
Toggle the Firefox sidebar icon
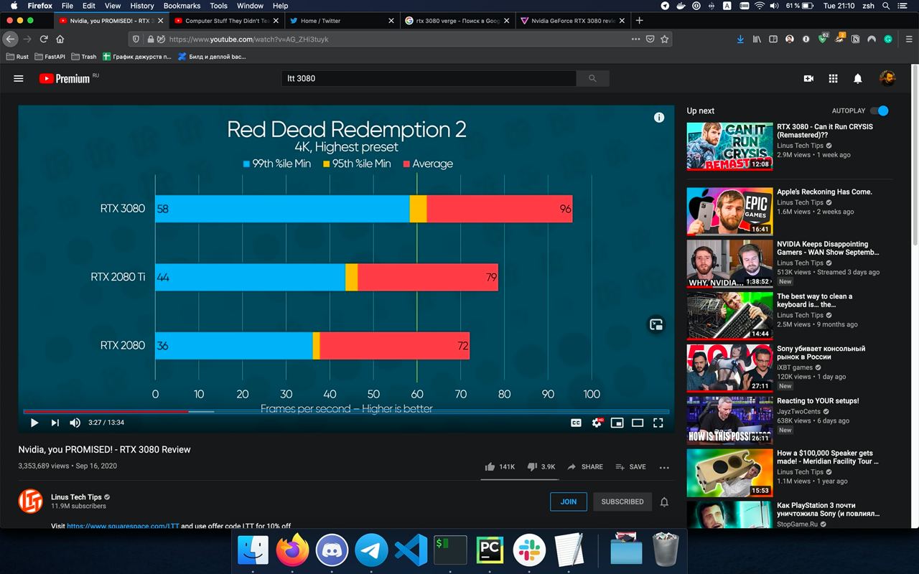tap(773, 39)
